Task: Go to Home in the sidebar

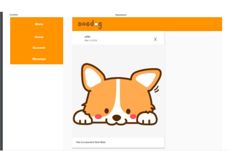Action: [x=39, y=37]
